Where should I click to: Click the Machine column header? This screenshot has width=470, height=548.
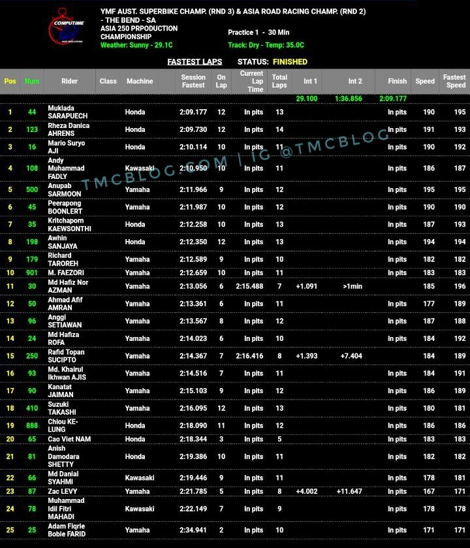click(x=140, y=81)
